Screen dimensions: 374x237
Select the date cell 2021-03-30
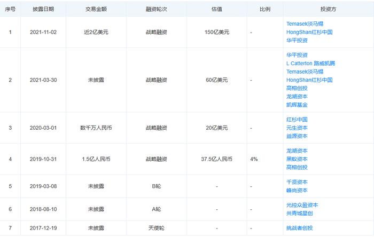(x=43, y=80)
